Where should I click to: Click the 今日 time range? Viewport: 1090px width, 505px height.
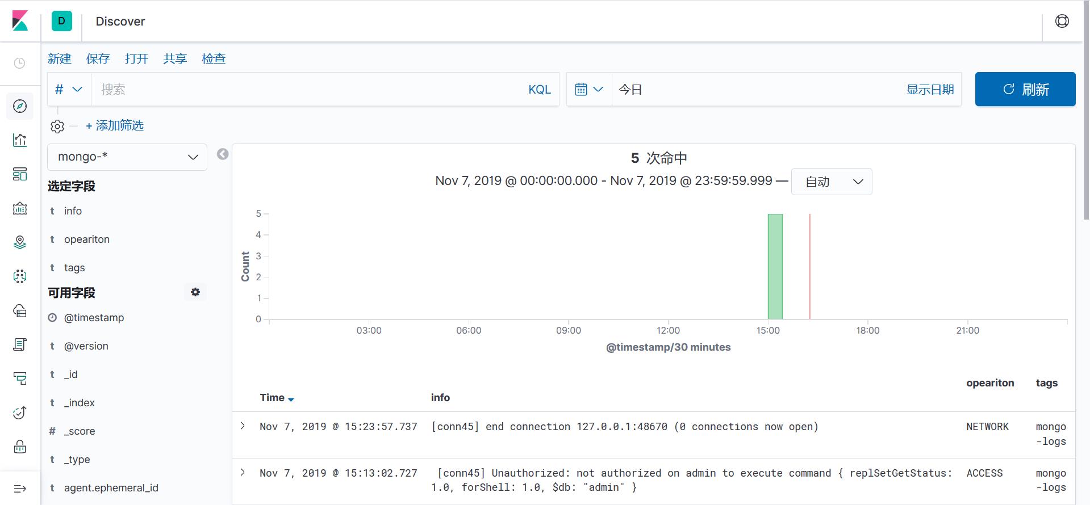click(630, 90)
